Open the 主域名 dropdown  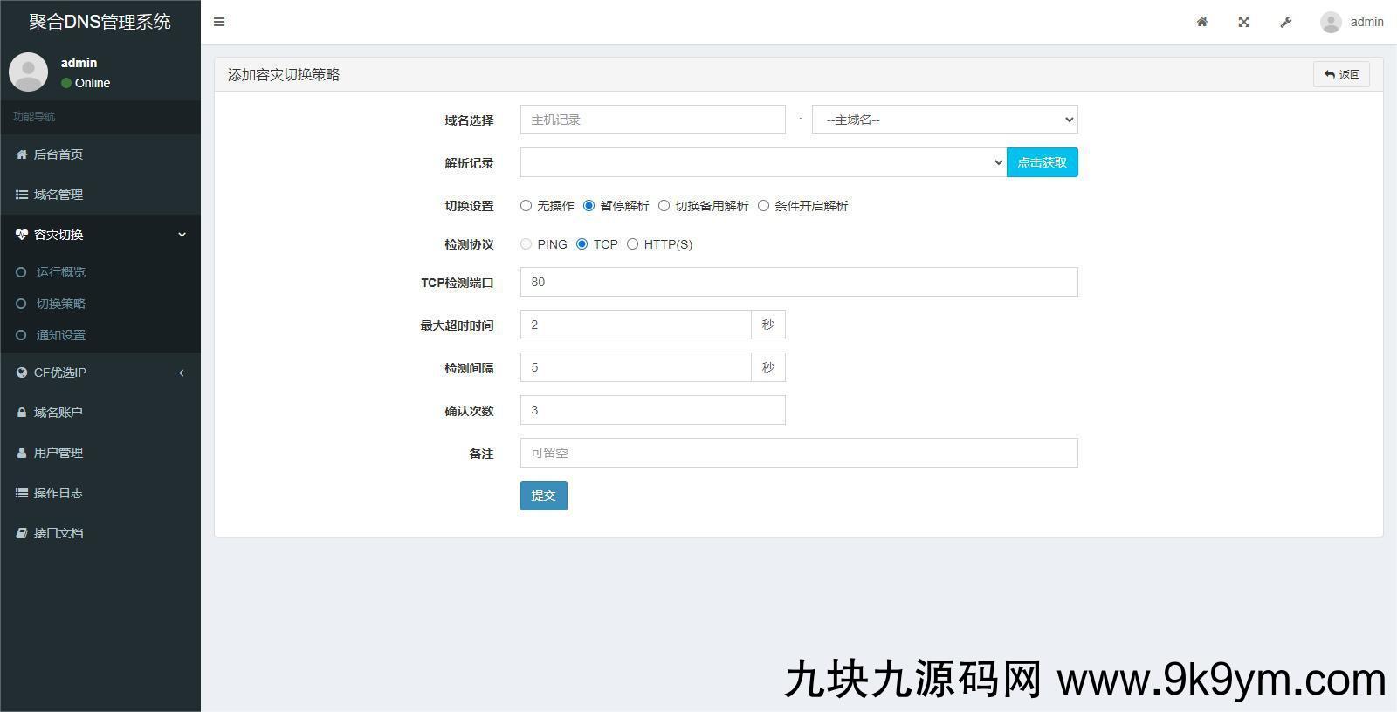pos(945,120)
